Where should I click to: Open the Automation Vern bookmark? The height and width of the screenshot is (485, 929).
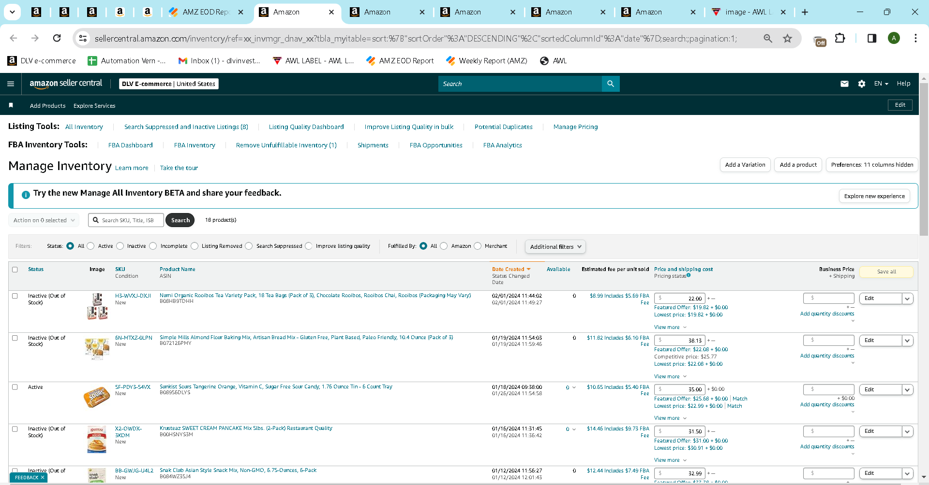pos(127,61)
